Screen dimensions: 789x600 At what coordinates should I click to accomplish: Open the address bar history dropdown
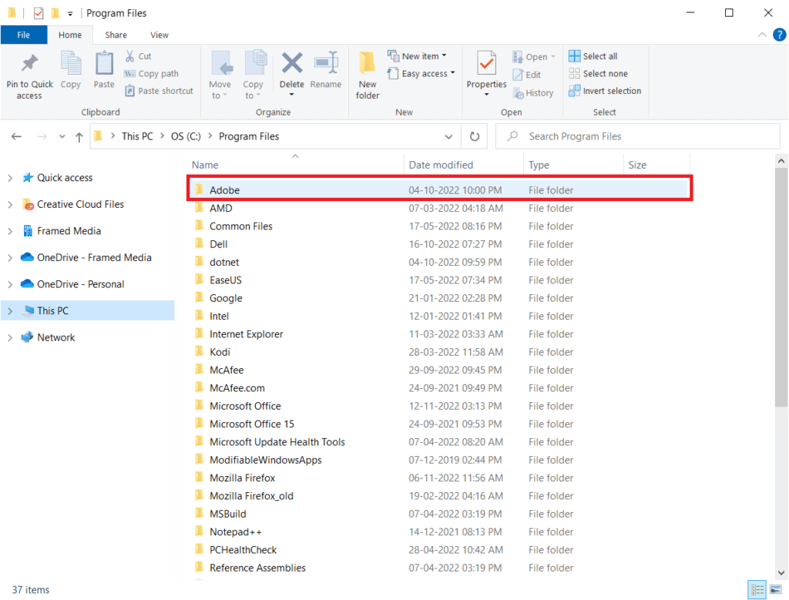click(449, 136)
